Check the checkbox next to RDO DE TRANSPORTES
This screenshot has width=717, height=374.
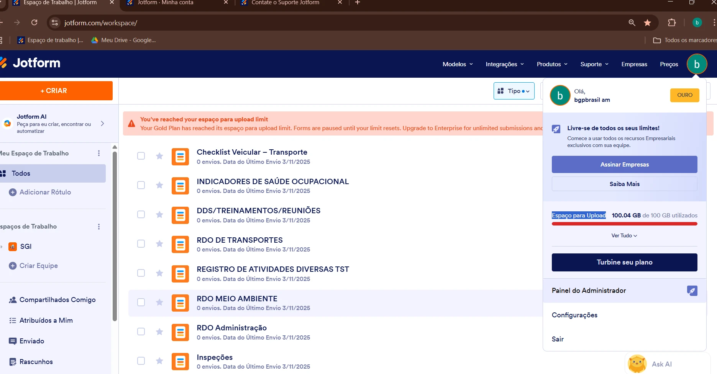(x=141, y=243)
